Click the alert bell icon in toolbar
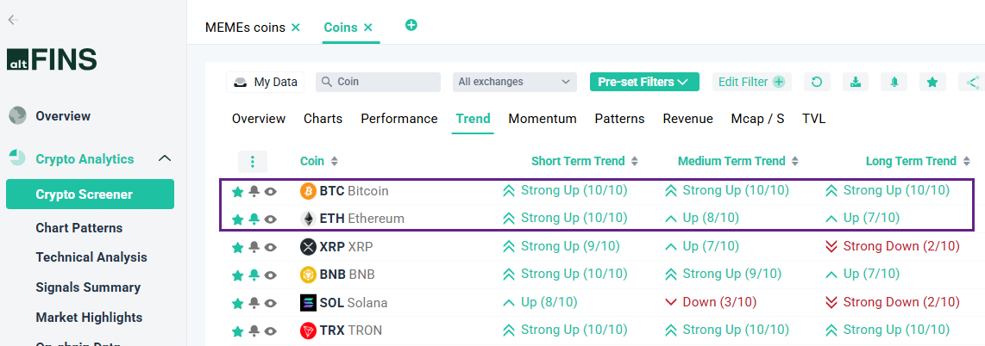The width and height of the screenshot is (985, 346). point(894,82)
